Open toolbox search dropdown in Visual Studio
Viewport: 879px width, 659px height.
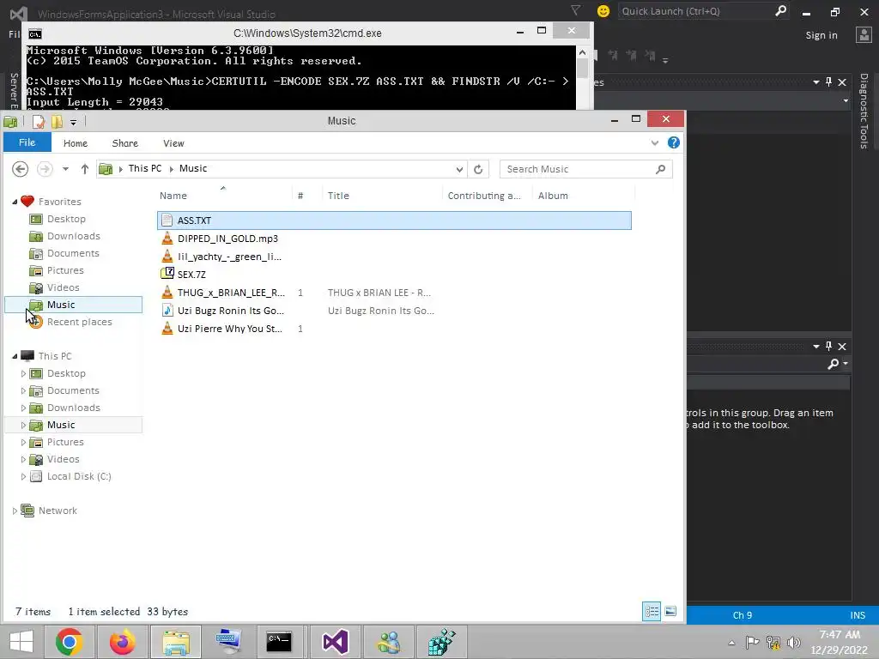[846, 364]
